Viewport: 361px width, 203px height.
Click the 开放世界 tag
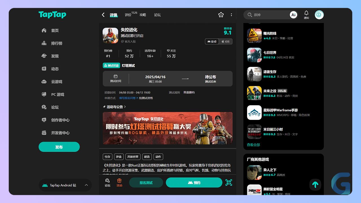pyautogui.click(x=133, y=157)
